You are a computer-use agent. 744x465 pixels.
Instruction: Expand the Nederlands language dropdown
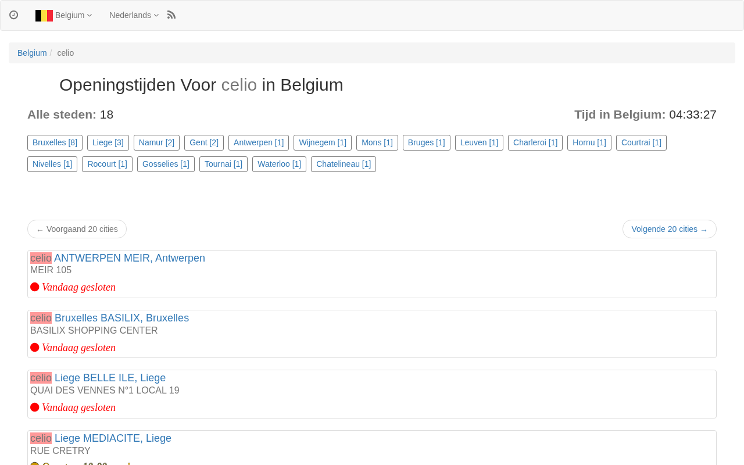[x=134, y=15]
